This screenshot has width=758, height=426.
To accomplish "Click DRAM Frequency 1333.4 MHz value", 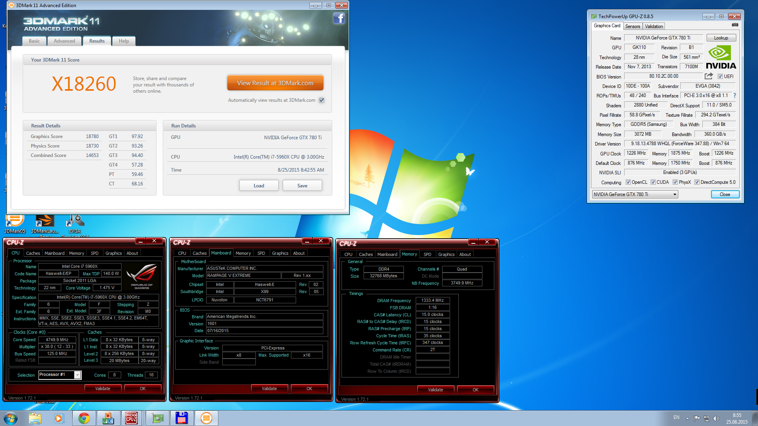I will [x=433, y=301].
